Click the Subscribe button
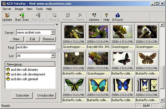The width and height of the screenshot is (166, 109). tap(22, 95)
